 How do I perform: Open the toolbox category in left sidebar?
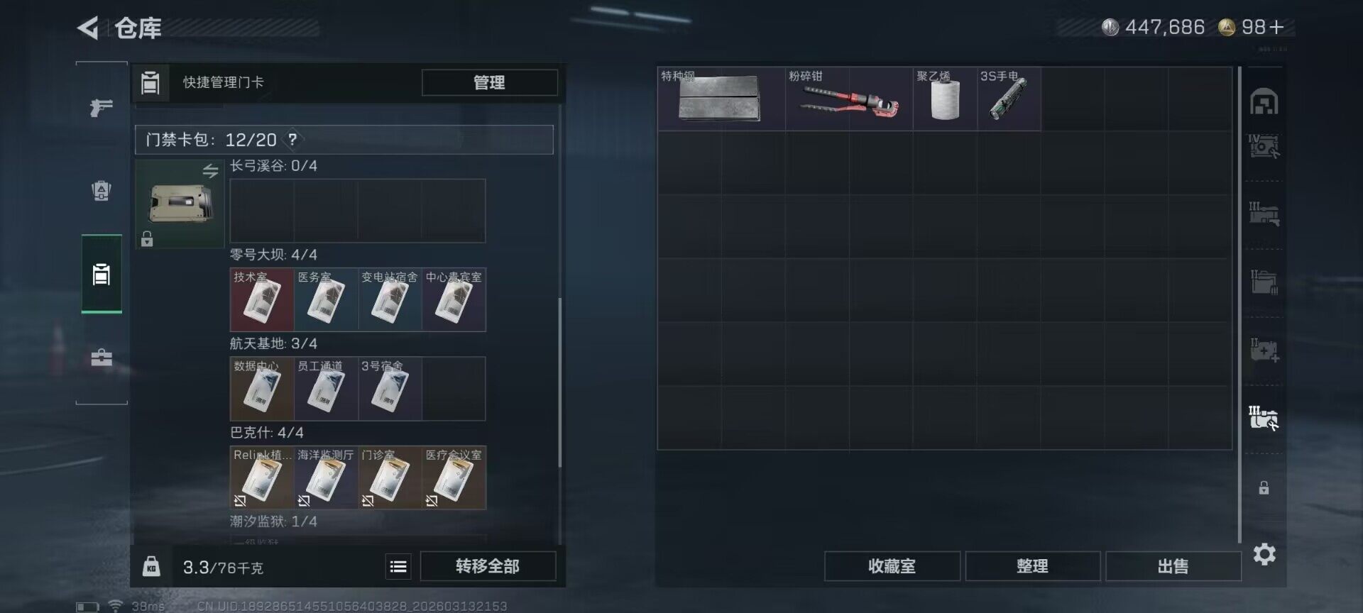click(102, 357)
